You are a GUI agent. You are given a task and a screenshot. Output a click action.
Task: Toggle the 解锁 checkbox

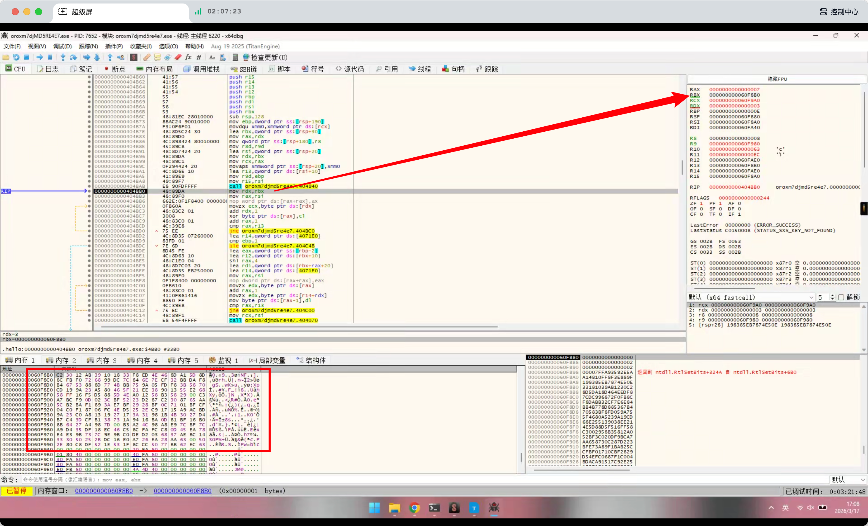tap(841, 297)
